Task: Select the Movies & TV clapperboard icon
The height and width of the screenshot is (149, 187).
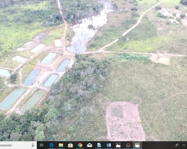Action: tap(137, 145)
